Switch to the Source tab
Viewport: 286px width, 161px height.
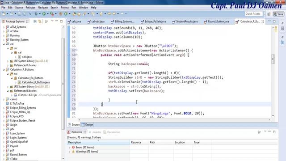coord(74,125)
